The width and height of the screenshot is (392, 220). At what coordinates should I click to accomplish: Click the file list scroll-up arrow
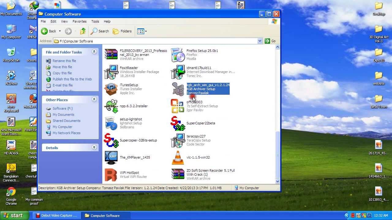tap(277, 47)
